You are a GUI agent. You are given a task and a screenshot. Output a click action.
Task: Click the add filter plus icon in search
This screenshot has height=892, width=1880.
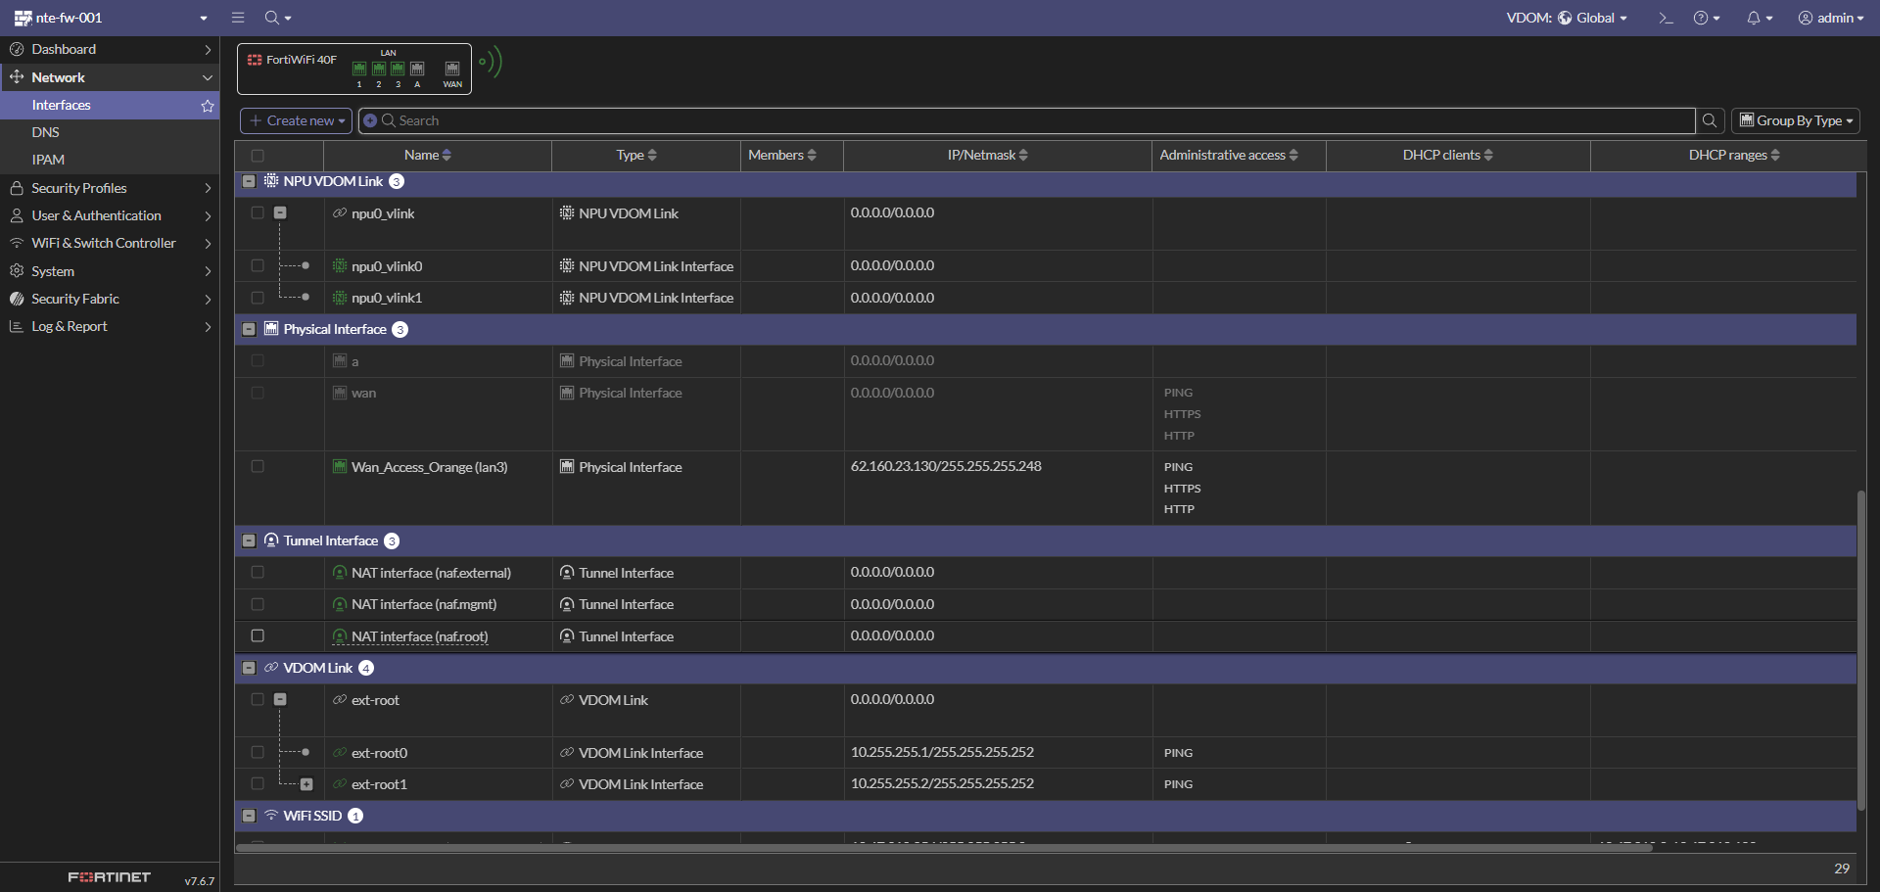click(x=370, y=120)
